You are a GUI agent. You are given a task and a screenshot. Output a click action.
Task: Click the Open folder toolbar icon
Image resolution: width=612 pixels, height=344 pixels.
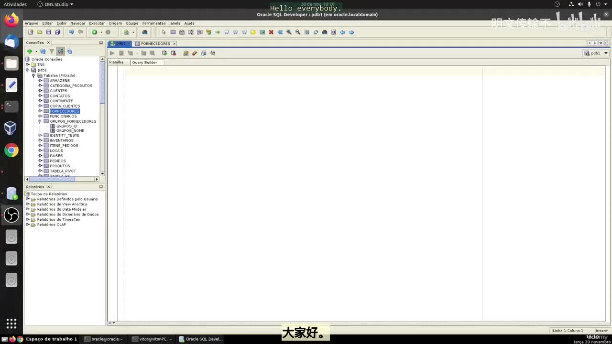click(40, 32)
